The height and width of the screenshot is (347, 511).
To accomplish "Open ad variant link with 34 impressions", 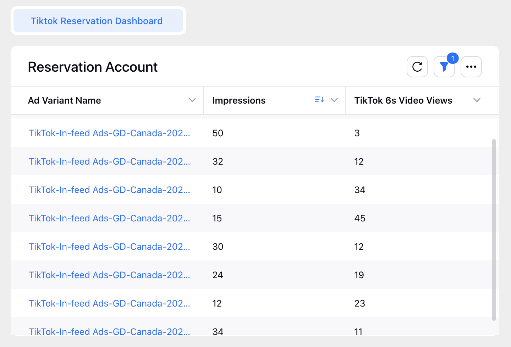I will point(109,331).
